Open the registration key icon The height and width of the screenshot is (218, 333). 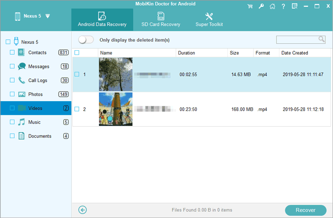(x=261, y=6)
